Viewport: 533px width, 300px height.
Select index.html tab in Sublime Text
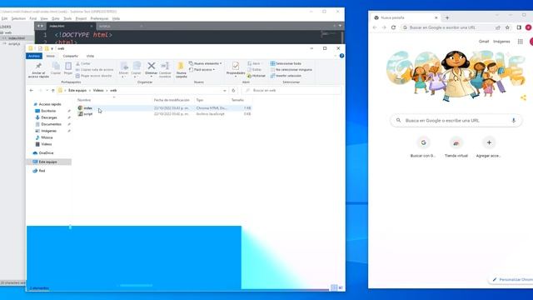point(70,26)
